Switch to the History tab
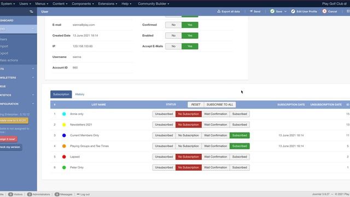Image resolution: width=350 pixels, height=197 pixels. click(80, 94)
